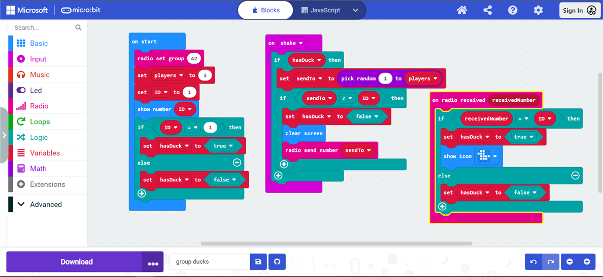Add else branch to hasDuck if block
The height and width of the screenshot is (277, 603).
(278, 176)
